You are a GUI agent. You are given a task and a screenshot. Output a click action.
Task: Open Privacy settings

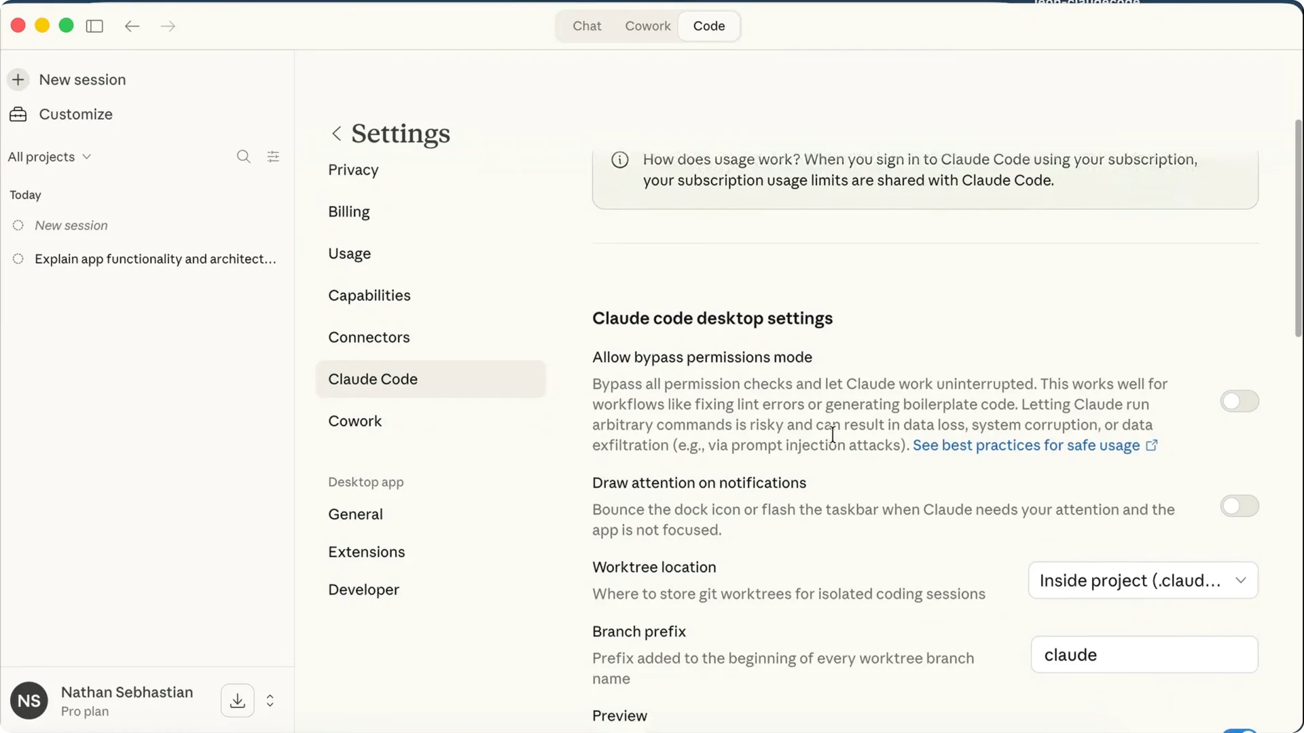click(x=353, y=170)
